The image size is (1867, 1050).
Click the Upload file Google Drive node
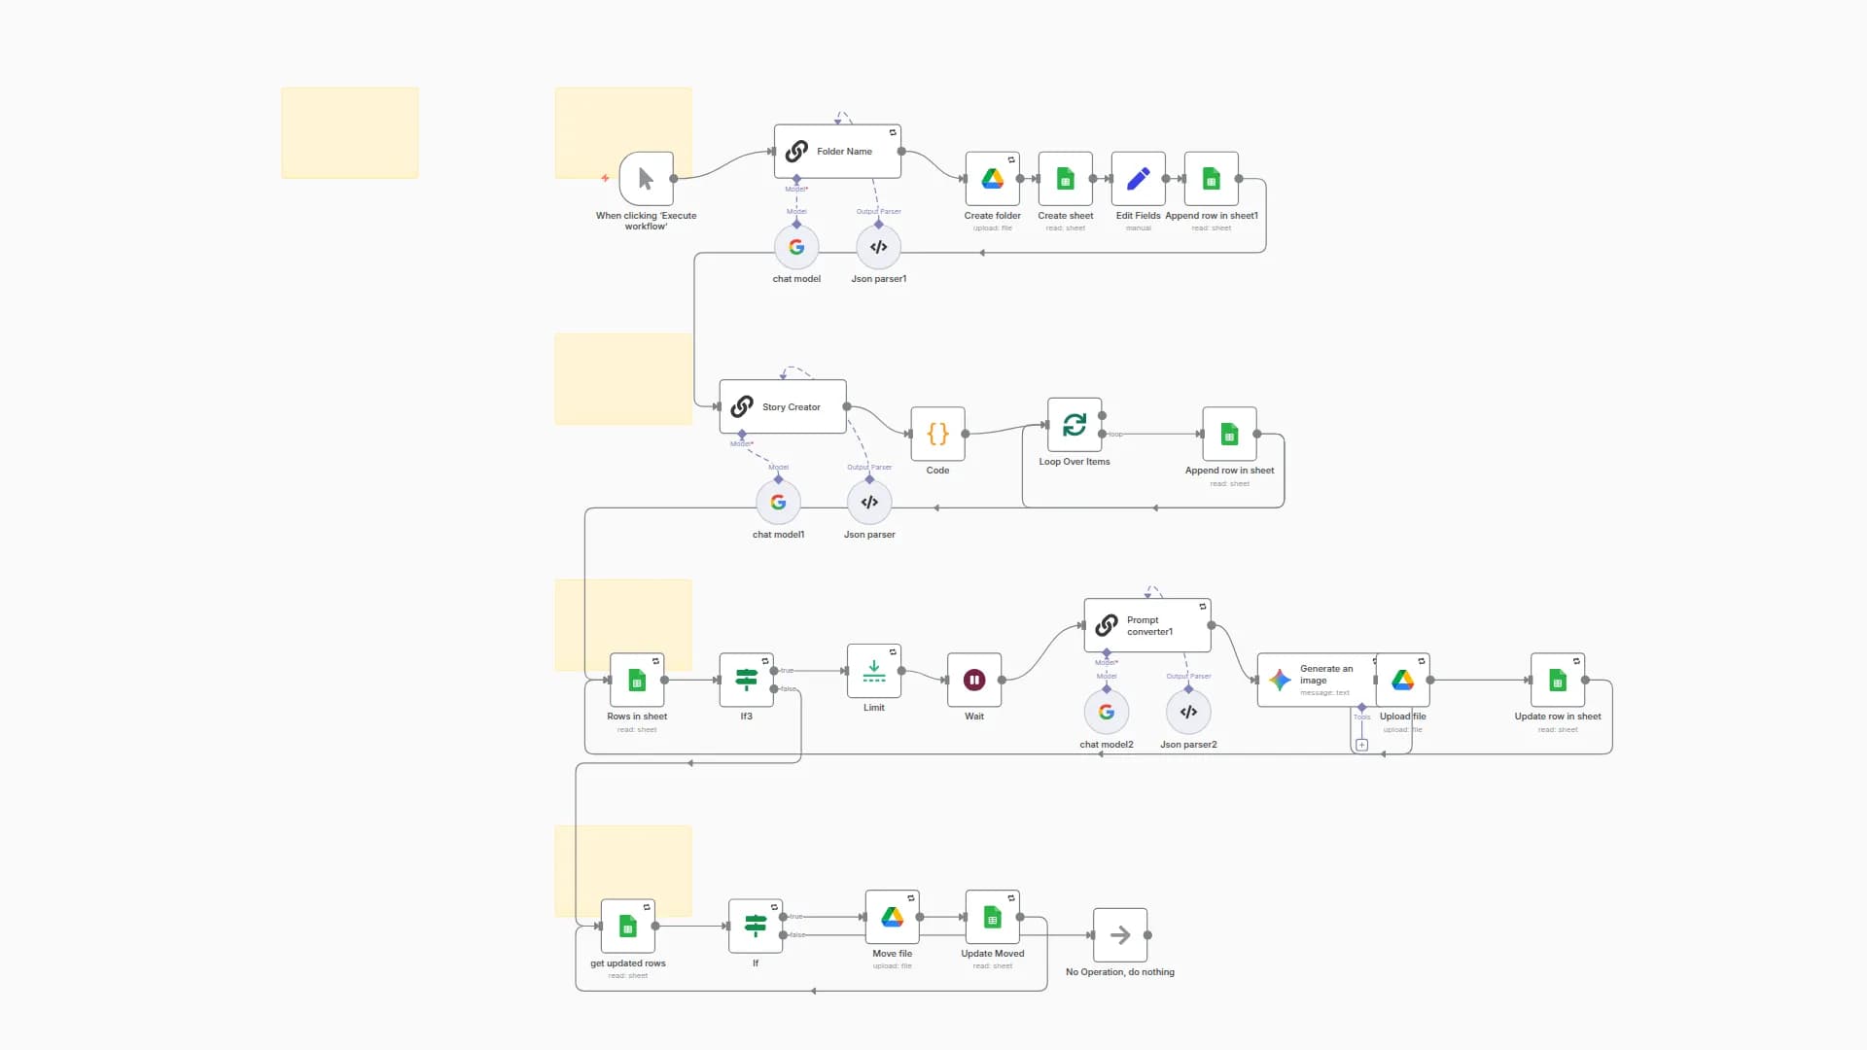1402,680
